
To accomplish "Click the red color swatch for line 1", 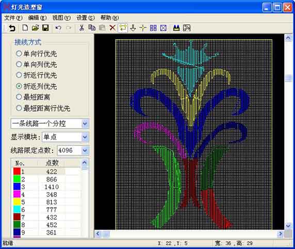I will pos(17,172).
